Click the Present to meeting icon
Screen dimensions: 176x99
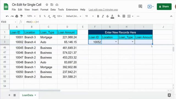tap(150, 7)
